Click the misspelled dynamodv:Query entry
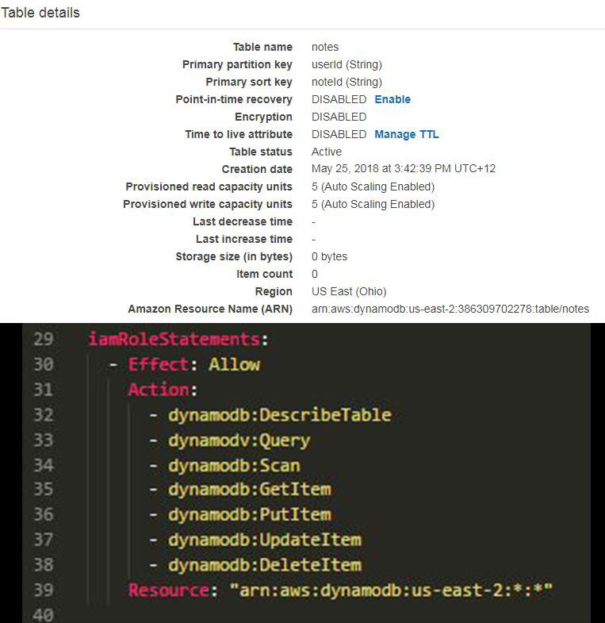 pyautogui.click(x=239, y=440)
